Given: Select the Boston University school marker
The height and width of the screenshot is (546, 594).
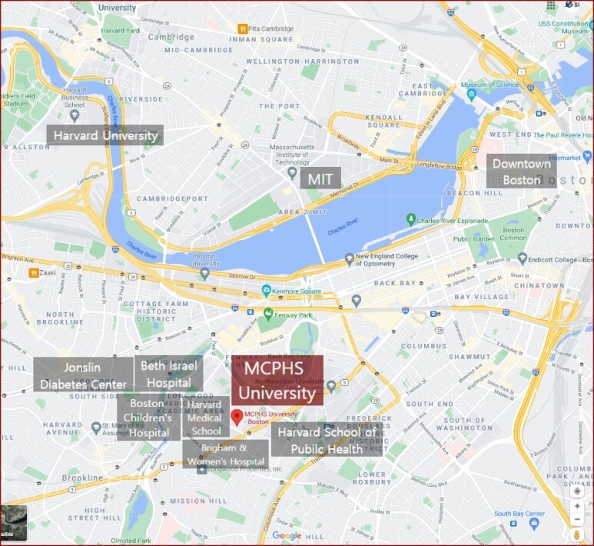Looking at the screenshot, I should tap(204, 274).
